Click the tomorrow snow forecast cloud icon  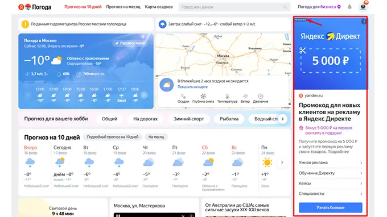tap(162, 24)
